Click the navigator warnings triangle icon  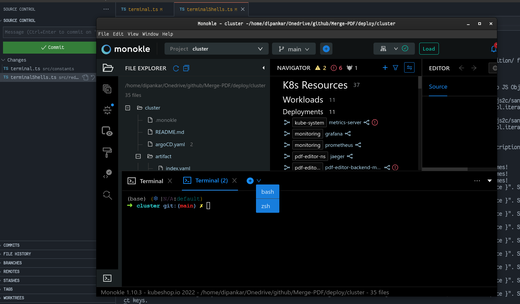click(318, 68)
